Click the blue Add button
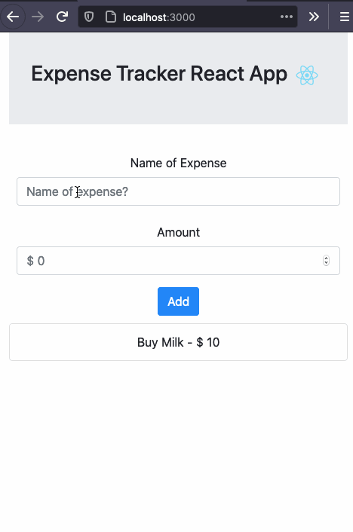 [x=178, y=301]
